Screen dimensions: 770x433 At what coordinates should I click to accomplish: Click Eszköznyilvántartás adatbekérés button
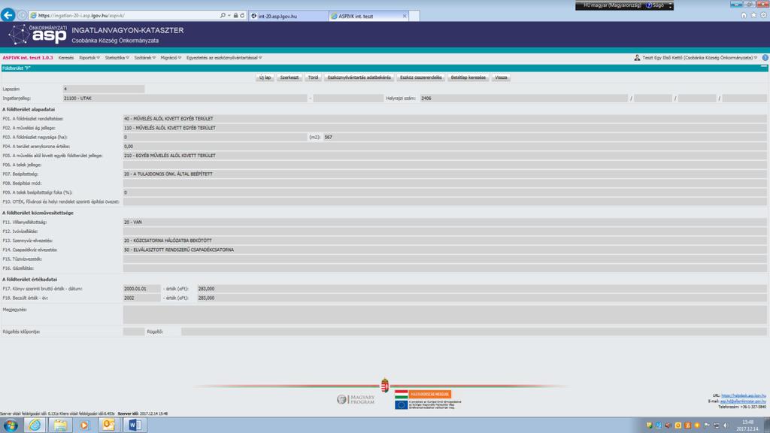[359, 77]
